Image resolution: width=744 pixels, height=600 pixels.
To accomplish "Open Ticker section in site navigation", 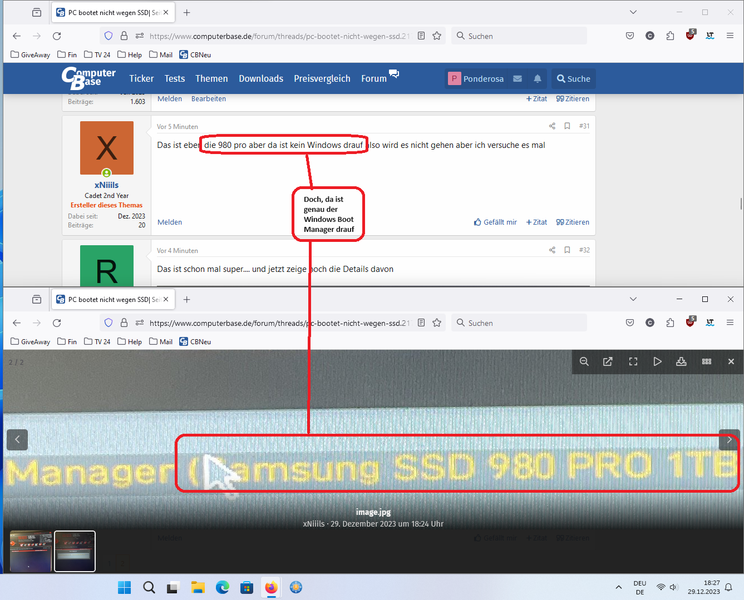I will pyautogui.click(x=141, y=78).
